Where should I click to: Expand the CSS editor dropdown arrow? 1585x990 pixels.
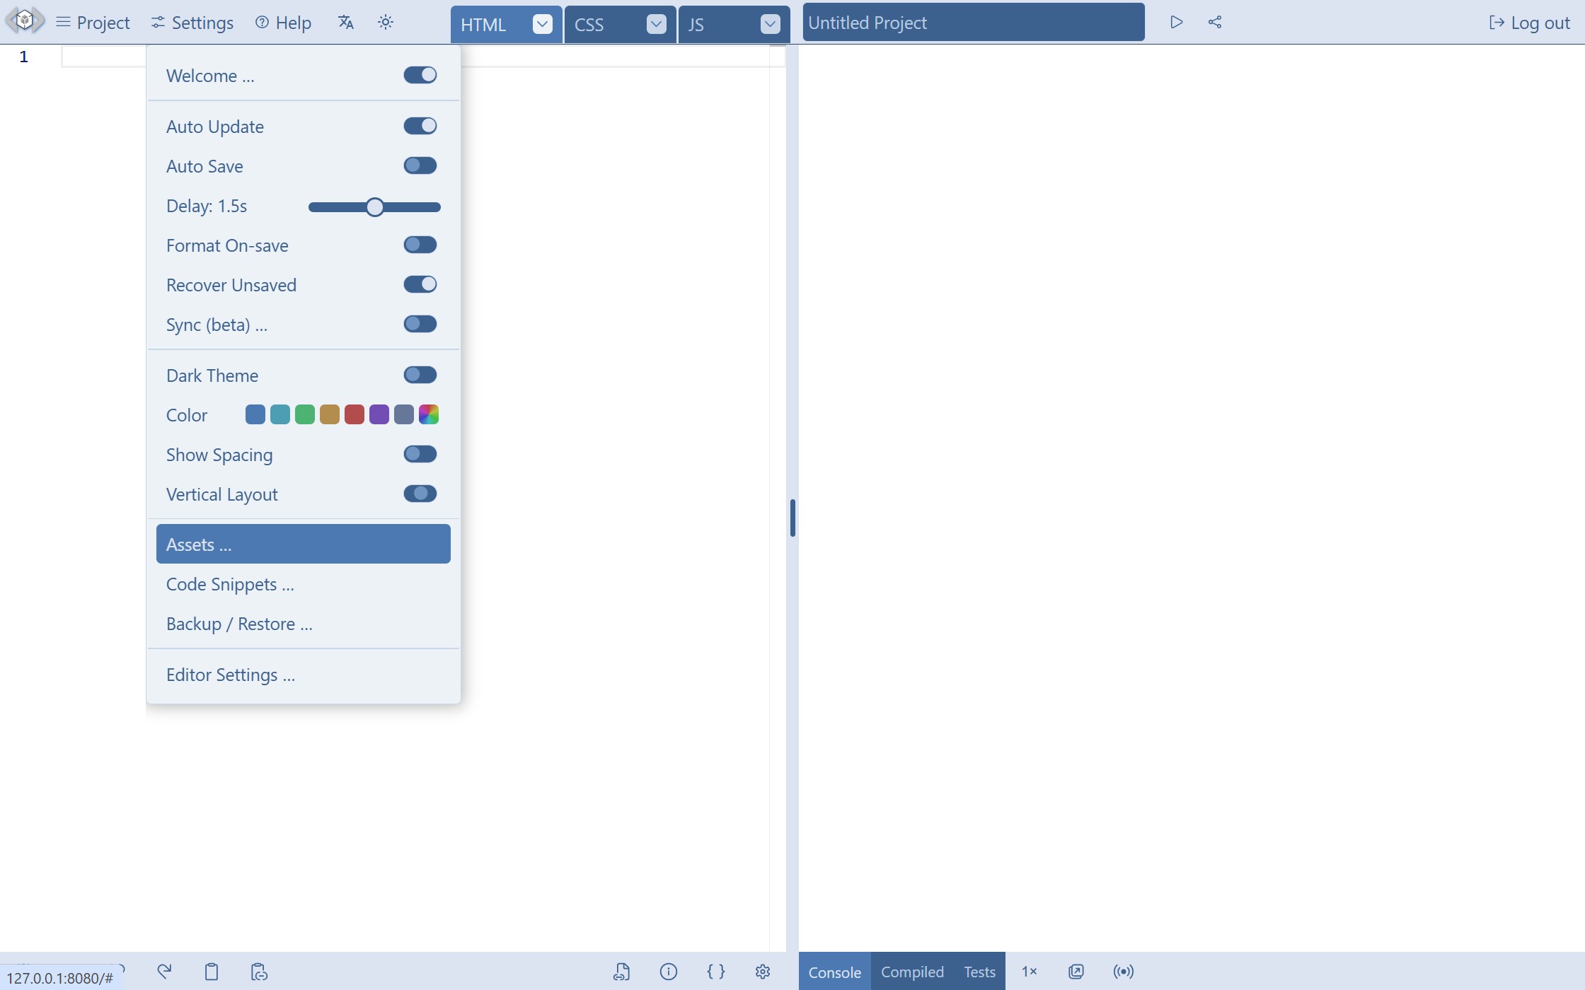(656, 24)
